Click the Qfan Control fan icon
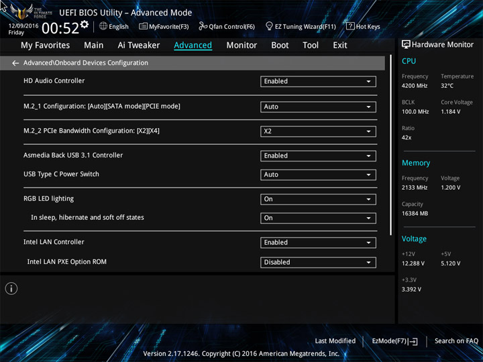 click(203, 26)
